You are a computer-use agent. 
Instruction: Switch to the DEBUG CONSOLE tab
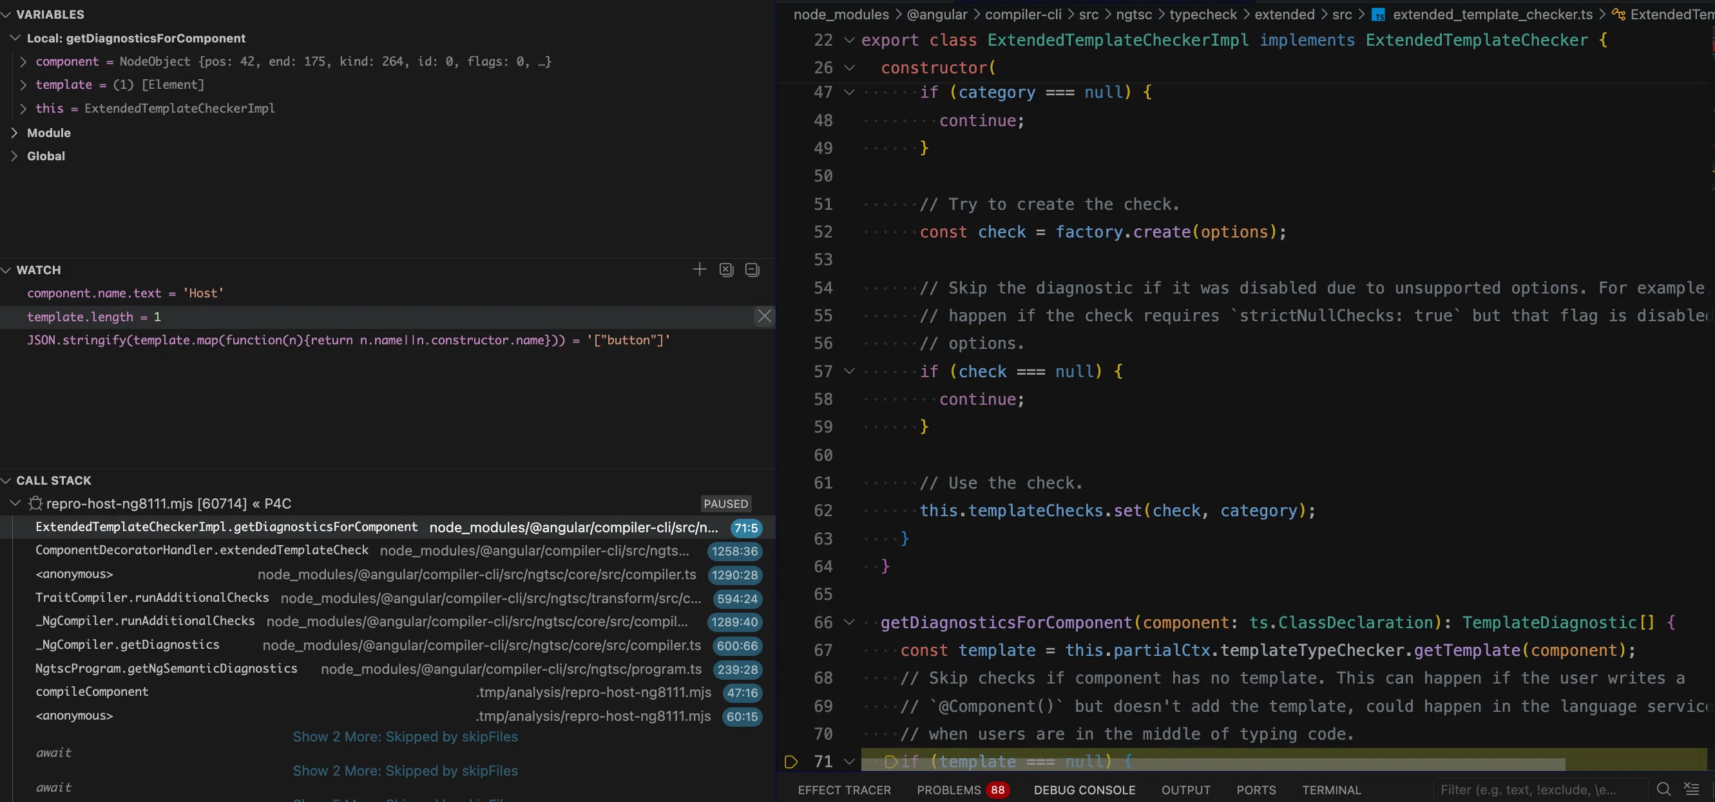point(1084,790)
